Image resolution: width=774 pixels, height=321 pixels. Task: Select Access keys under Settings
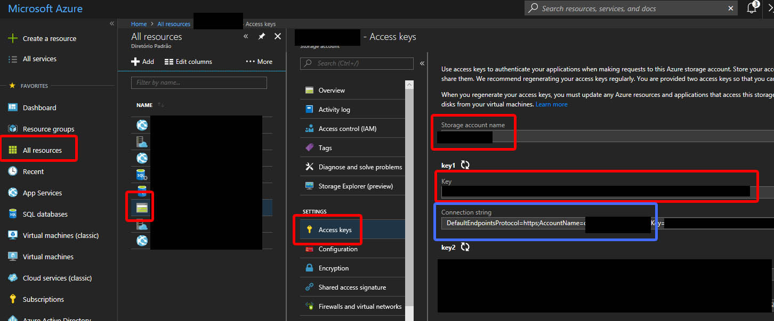352,230
